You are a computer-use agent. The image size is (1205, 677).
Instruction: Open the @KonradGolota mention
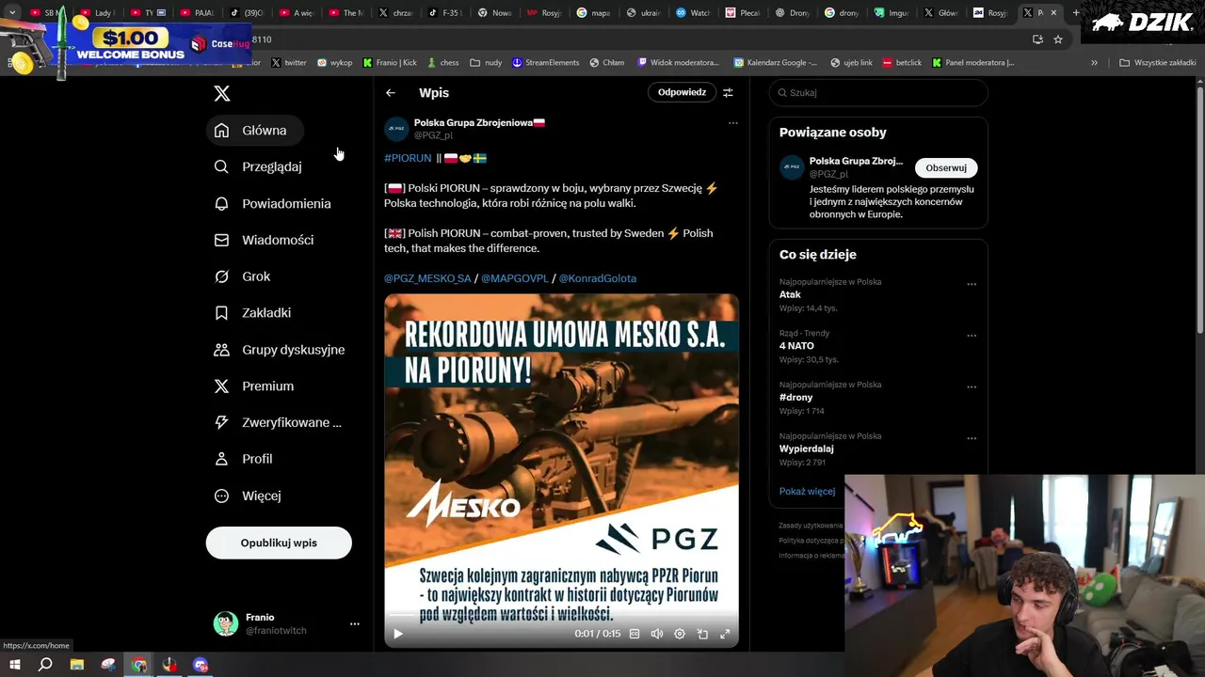coord(597,278)
